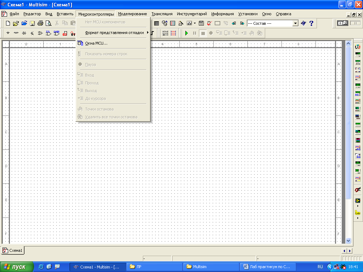363x272 pixels.
Task: Place an analog op-amp component
Action: 40,33
